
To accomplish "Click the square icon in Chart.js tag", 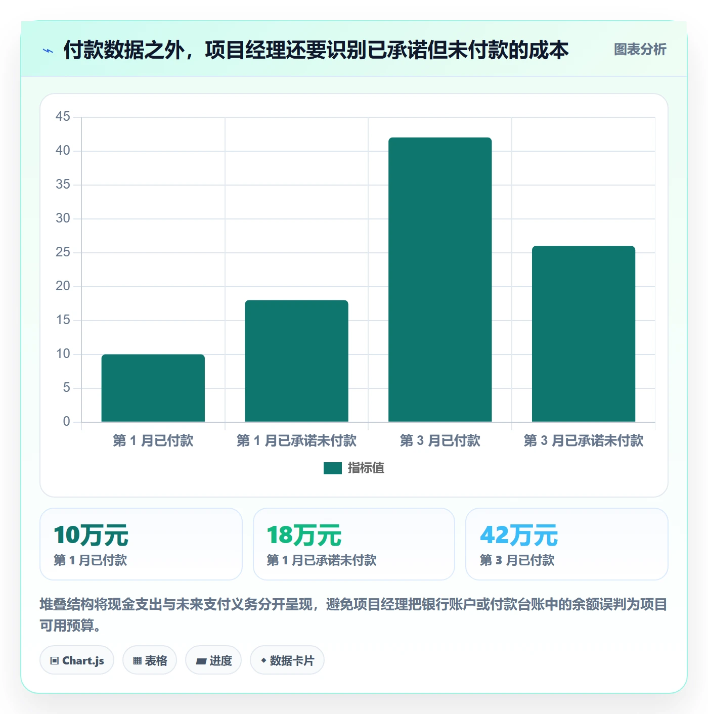I will [x=55, y=661].
